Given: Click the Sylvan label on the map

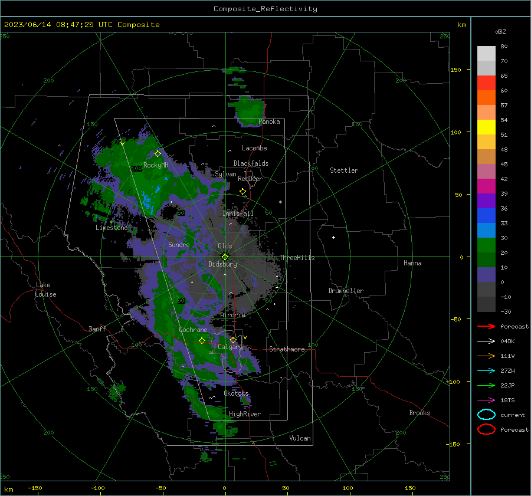Looking at the screenshot, I should click(225, 174).
